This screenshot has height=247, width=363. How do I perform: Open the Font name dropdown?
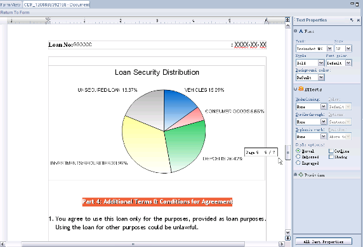pos(329,49)
